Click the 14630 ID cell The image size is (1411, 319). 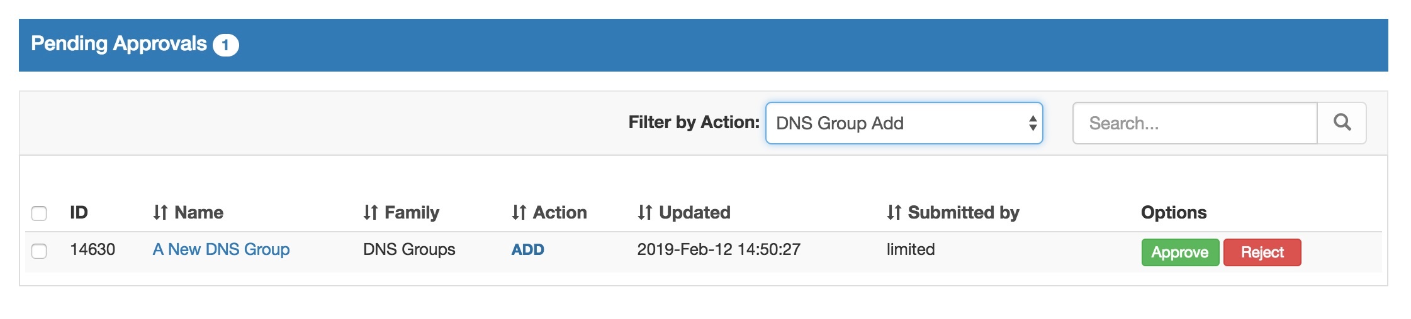tap(93, 250)
